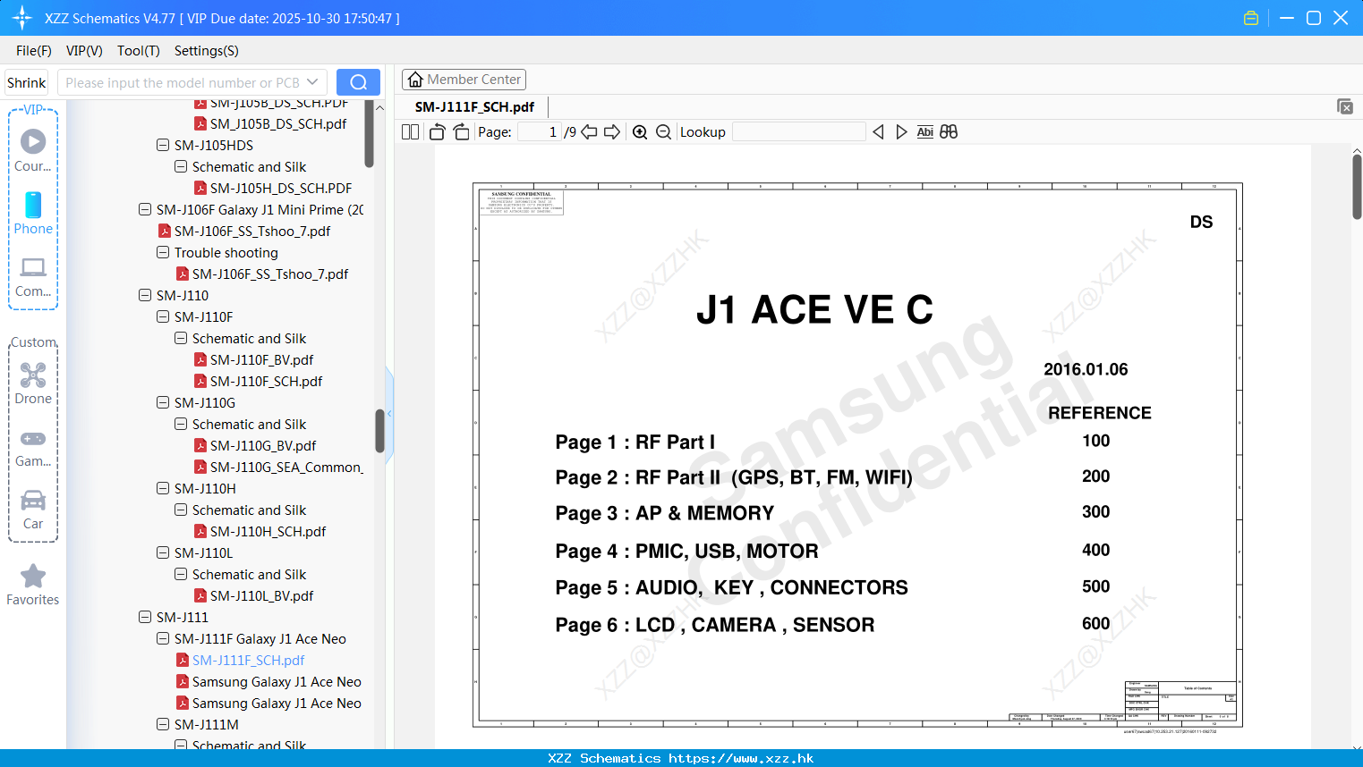
Task: Open the VIP(V) menu
Action: (84, 51)
